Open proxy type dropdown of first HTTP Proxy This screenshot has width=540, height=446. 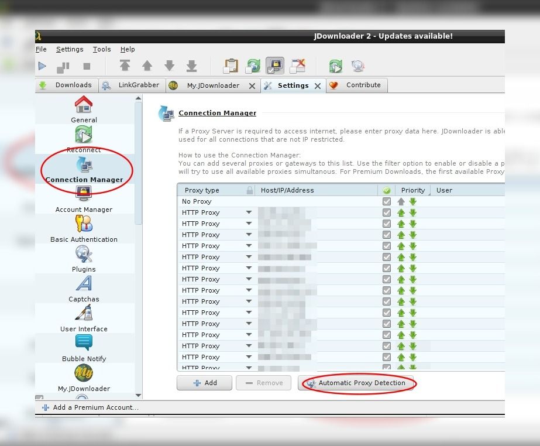pos(249,212)
